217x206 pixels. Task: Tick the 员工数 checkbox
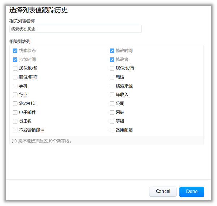[15, 121]
